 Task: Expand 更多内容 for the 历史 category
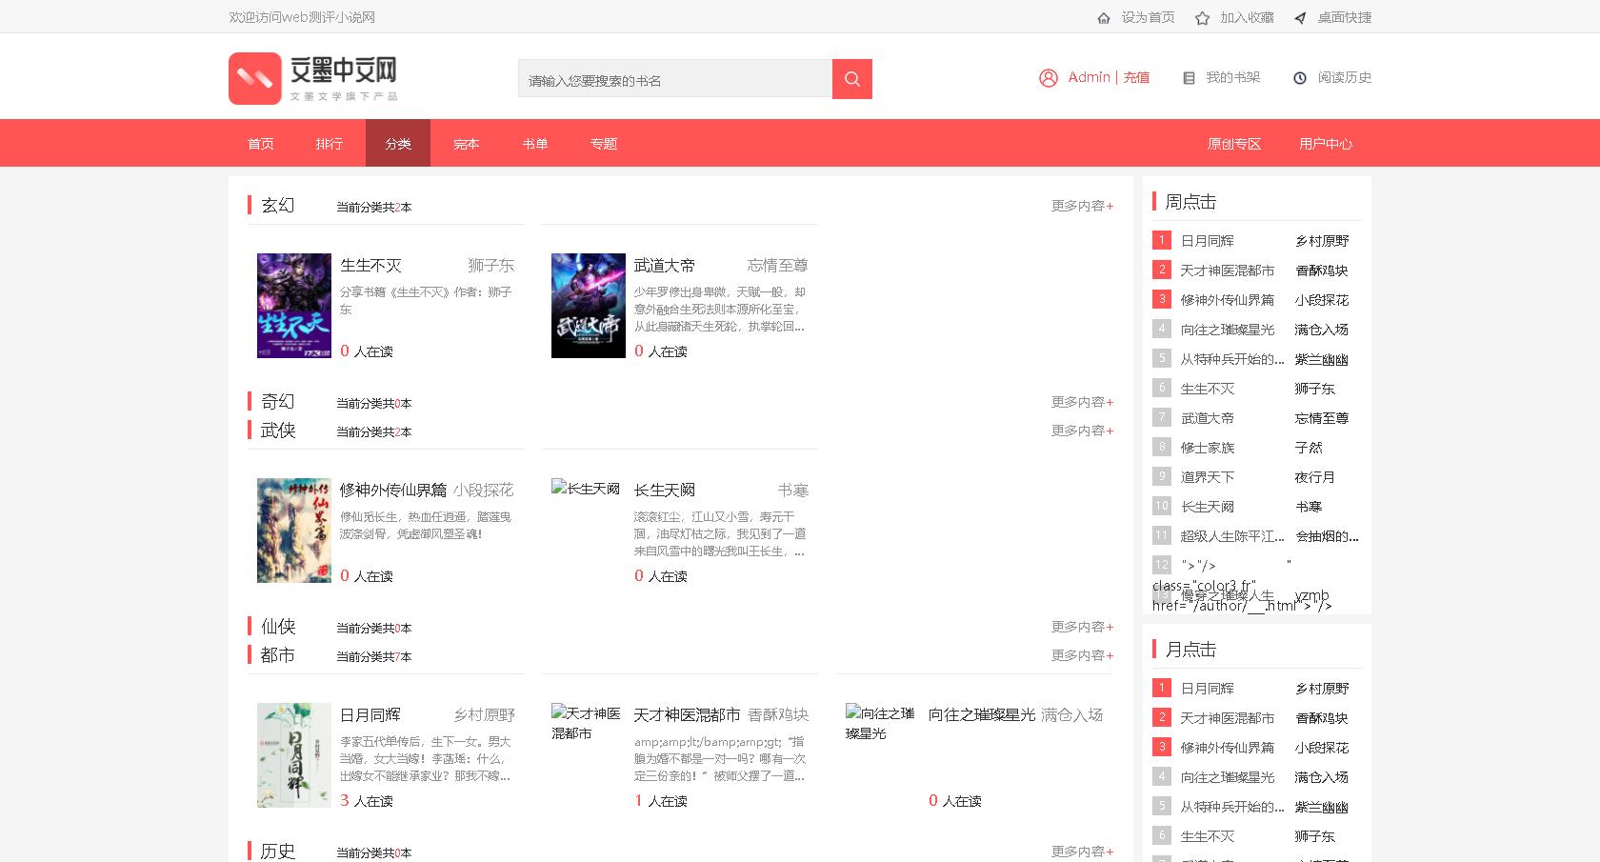[1081, 852]
